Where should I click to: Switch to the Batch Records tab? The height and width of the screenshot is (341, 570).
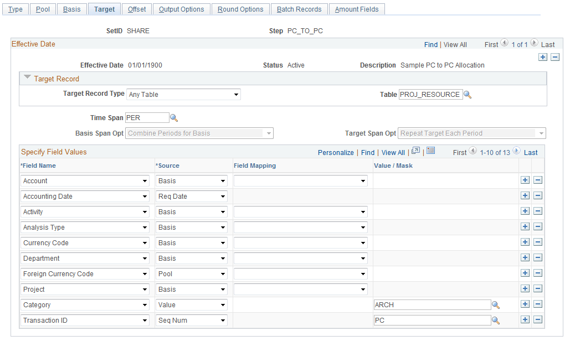pos(299,9)
